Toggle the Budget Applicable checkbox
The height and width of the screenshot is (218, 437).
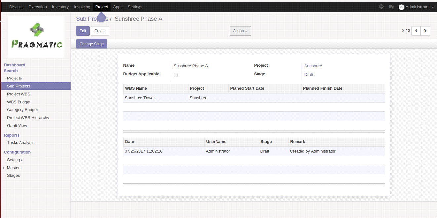tap(176, 75)
